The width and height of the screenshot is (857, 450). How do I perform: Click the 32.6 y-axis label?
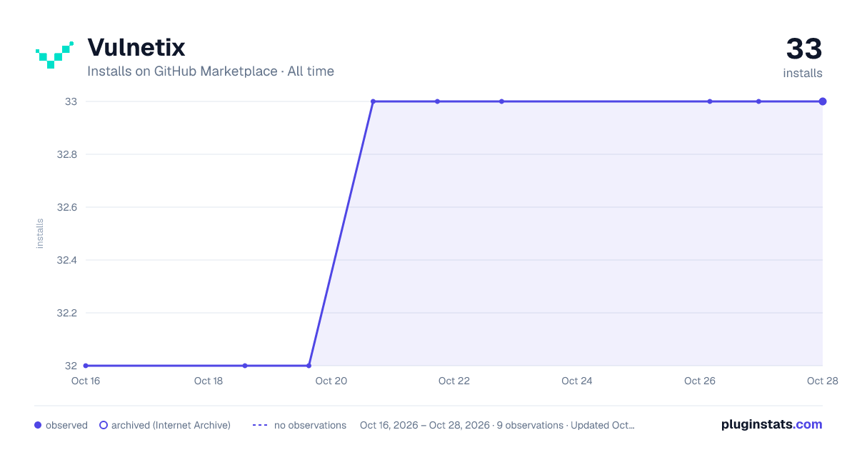click(67, 207)
